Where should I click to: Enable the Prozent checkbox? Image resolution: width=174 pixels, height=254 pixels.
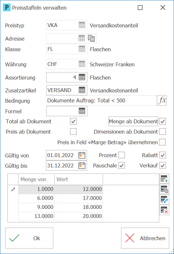coord(121,155)
